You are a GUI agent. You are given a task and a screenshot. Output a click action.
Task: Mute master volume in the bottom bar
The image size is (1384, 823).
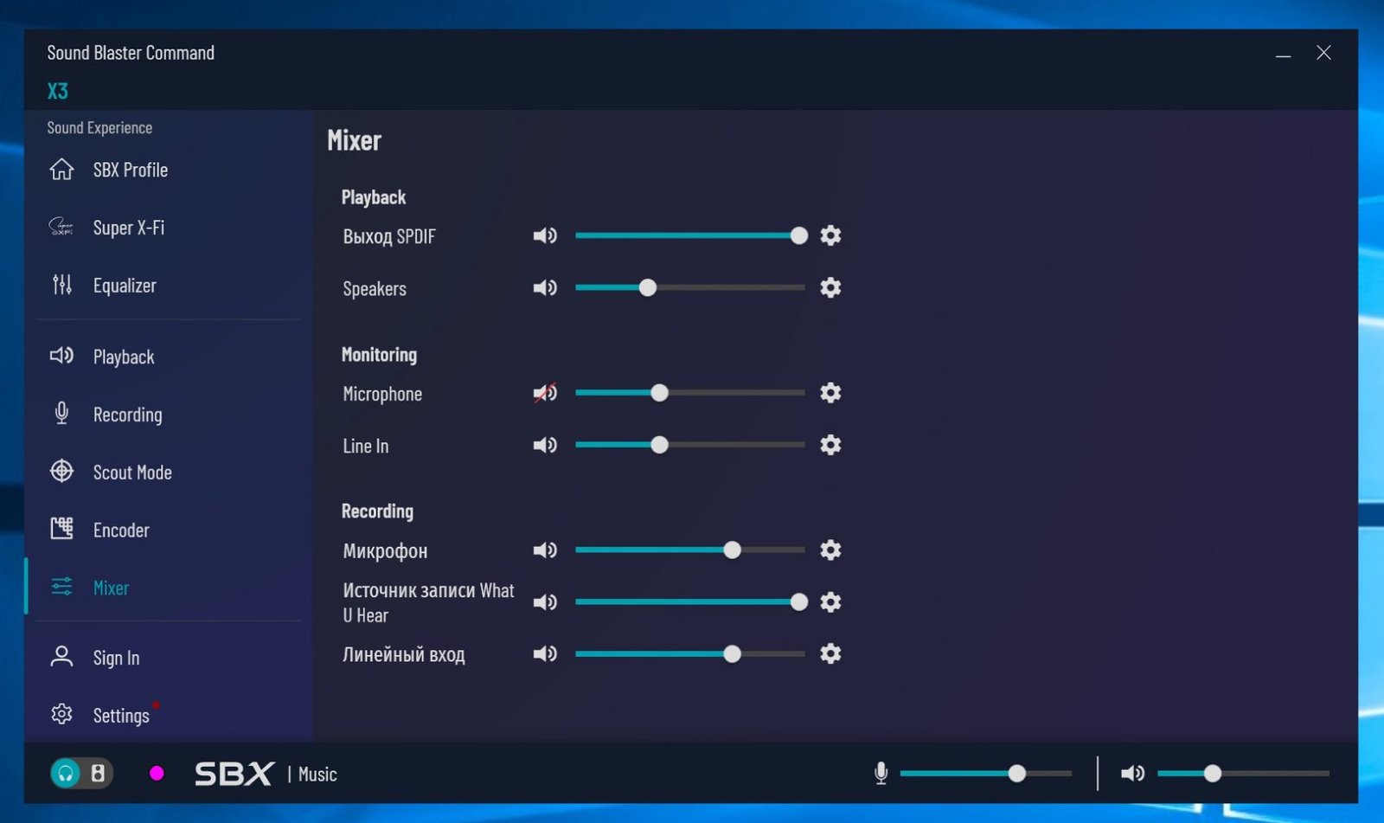pos(1132,773)
